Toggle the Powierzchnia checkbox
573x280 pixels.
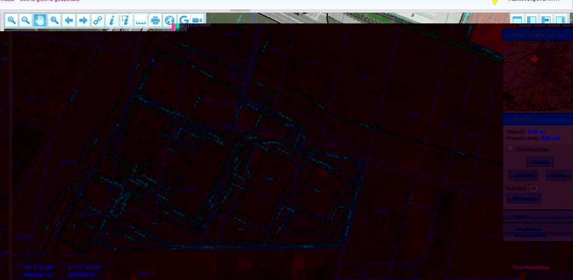(511, 148)
